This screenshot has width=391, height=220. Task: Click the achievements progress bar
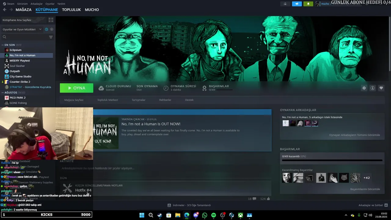point(332,160)
